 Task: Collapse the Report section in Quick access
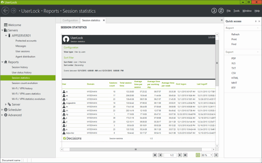(258, 28)
